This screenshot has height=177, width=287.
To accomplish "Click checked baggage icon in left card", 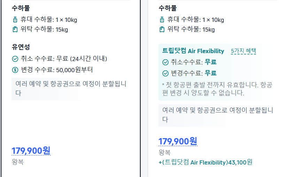I will point(15,29).
